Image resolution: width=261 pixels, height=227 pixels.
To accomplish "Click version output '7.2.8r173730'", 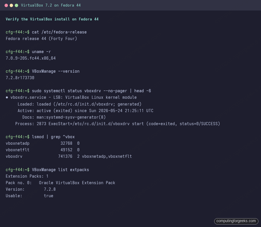I will point(20,78).
